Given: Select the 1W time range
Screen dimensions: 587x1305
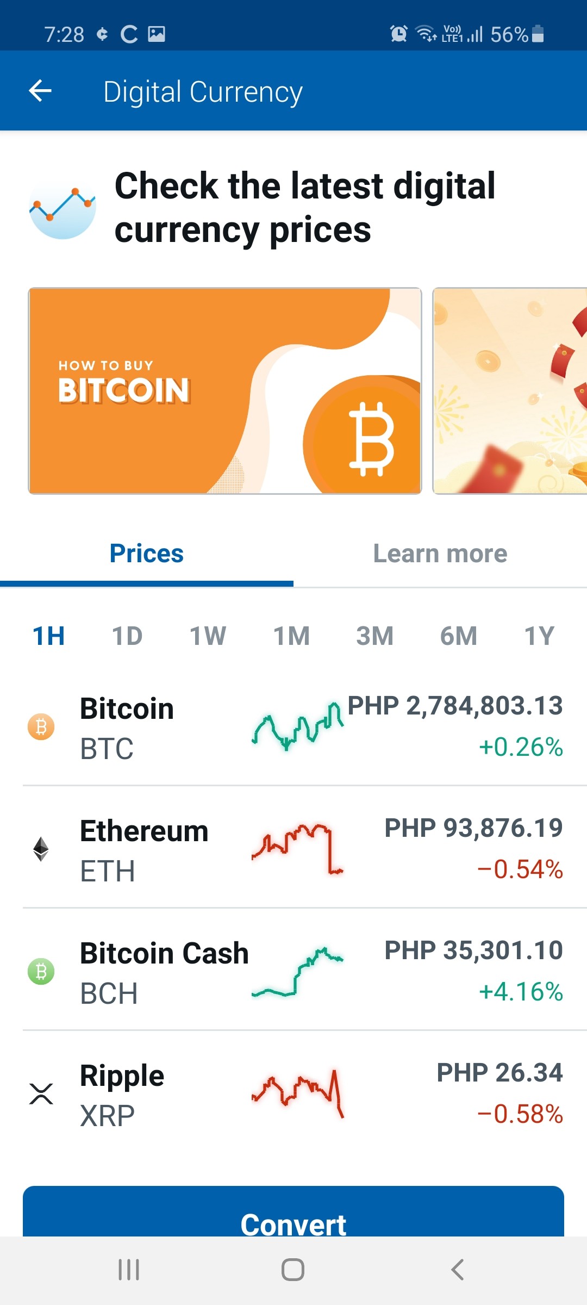Looking at the screenshot, I should click(x=208, y=636).
